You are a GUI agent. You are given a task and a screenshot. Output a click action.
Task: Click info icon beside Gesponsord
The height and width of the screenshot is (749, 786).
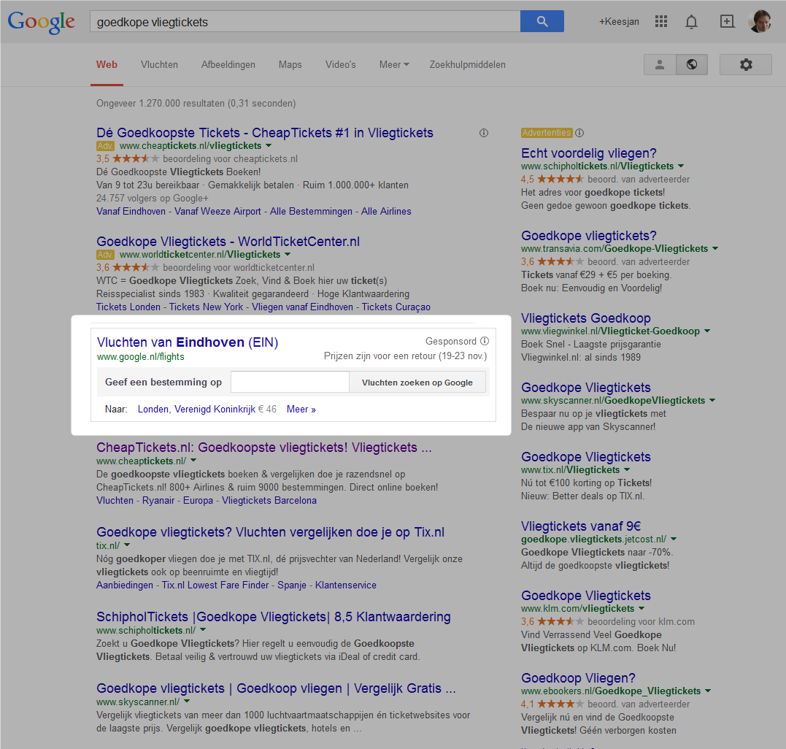coord(485,341)
